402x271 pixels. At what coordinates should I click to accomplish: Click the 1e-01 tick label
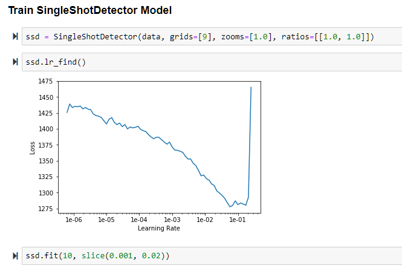[238, 220]
